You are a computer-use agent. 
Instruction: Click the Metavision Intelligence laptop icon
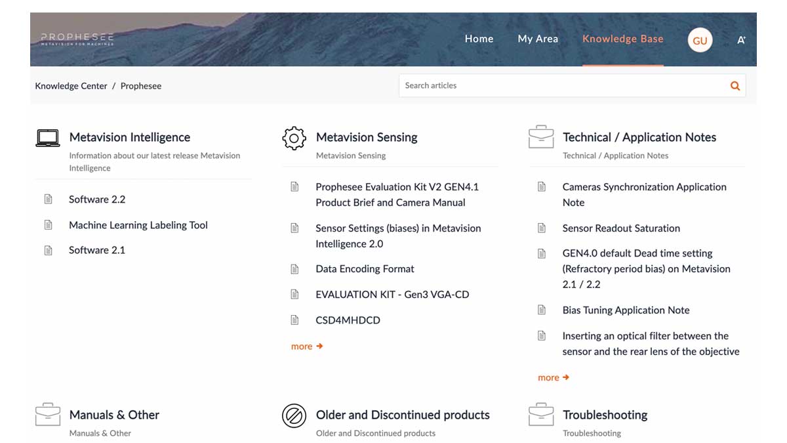pyautogui.click(x=48, y=138)
